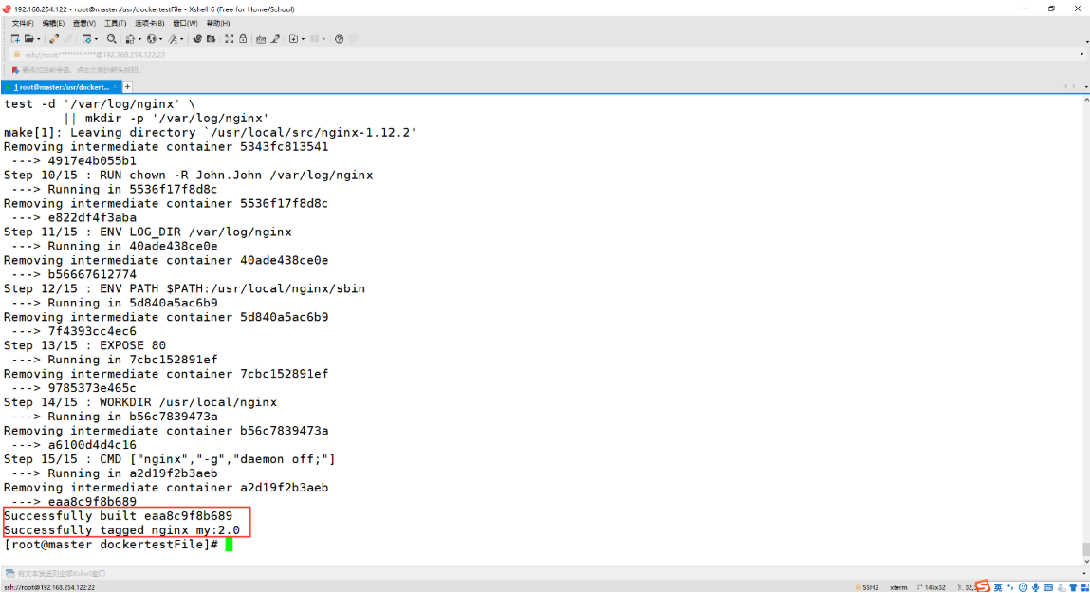Click the Sogou smiley emoji icon

click(1023, 587)
